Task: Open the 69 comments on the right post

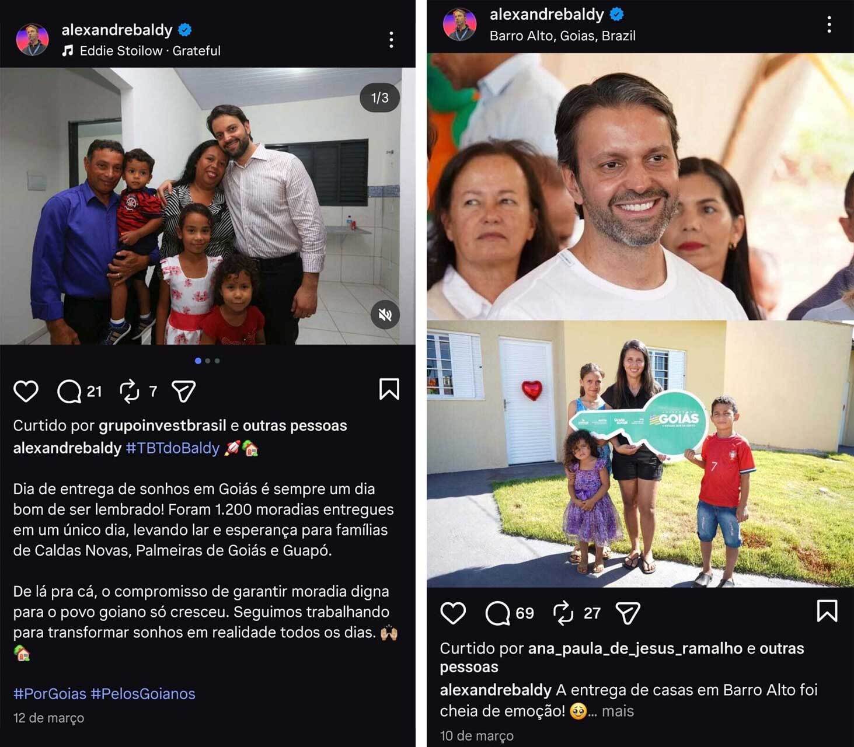Action: point(498,613)
